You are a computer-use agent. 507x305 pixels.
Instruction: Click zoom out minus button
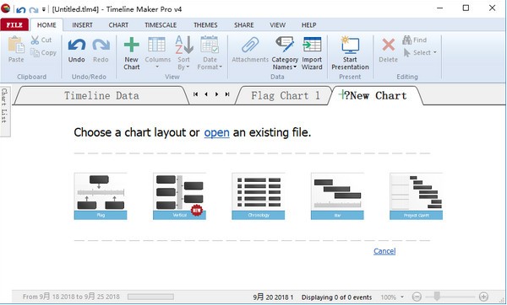[x=417, y=297]
